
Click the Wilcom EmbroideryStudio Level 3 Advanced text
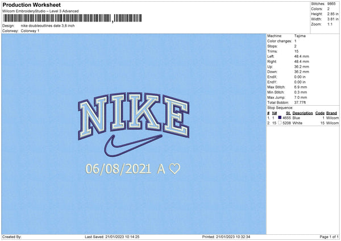pyautogui.click(x=40, y=11)
